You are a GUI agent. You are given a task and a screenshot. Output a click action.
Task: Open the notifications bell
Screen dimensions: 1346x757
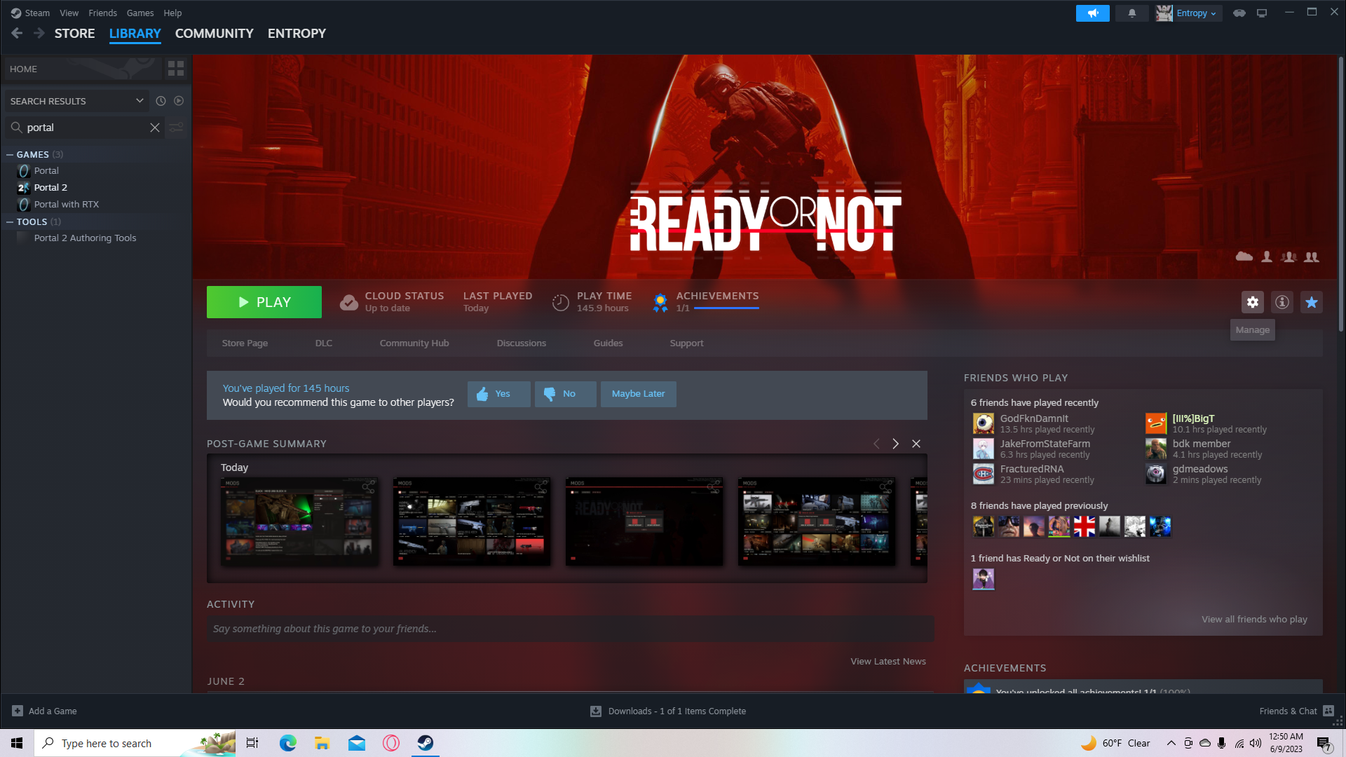click(x=1131, y=13)
